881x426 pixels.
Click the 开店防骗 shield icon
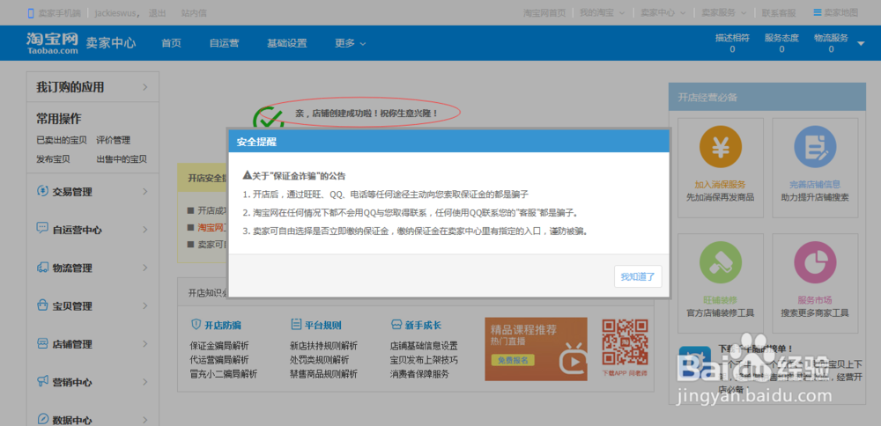pos(196,325)
